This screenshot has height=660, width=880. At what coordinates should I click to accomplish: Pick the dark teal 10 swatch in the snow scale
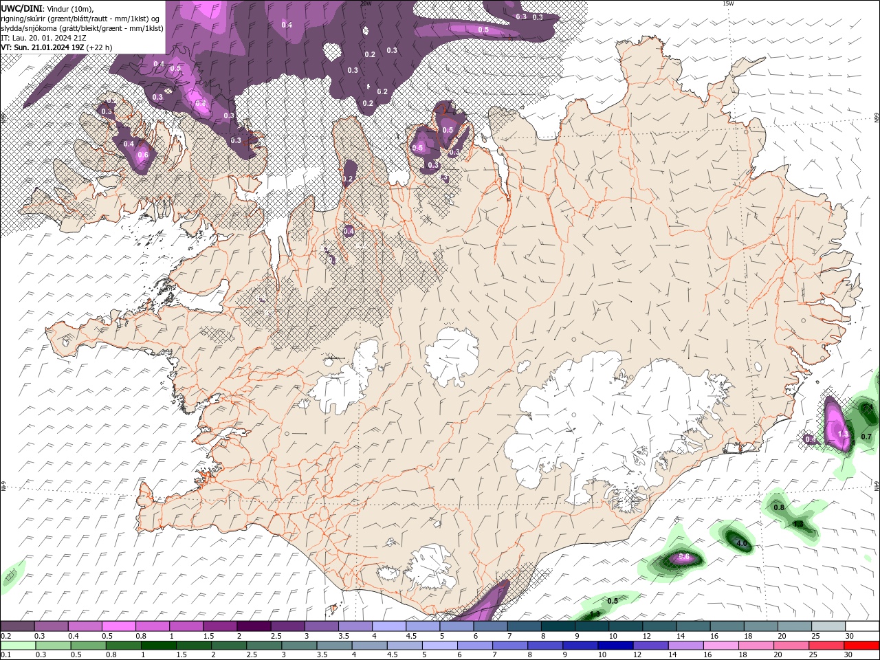pos(626,626)
